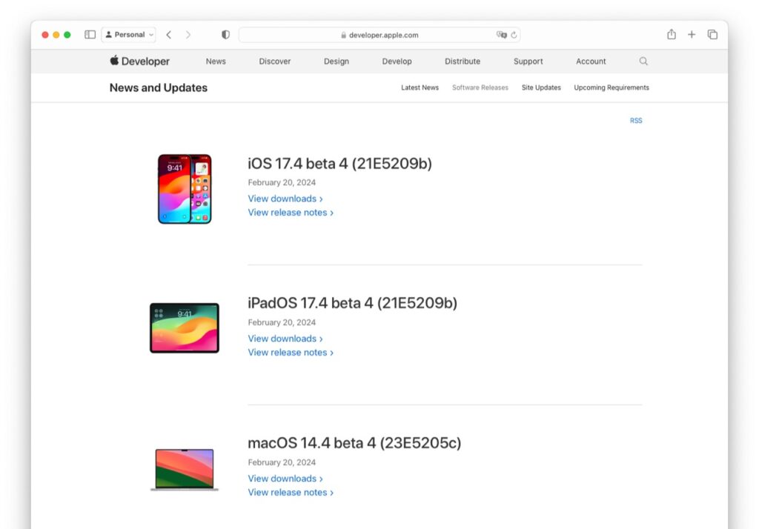Open a new tab with the plus icon
Screen dimensions: 759x529
coord(692,34)
